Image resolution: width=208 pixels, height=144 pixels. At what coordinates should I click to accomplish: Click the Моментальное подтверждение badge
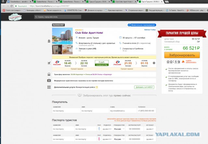(142, 25)
